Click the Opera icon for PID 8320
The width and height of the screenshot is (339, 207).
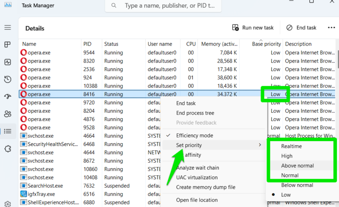23,61
